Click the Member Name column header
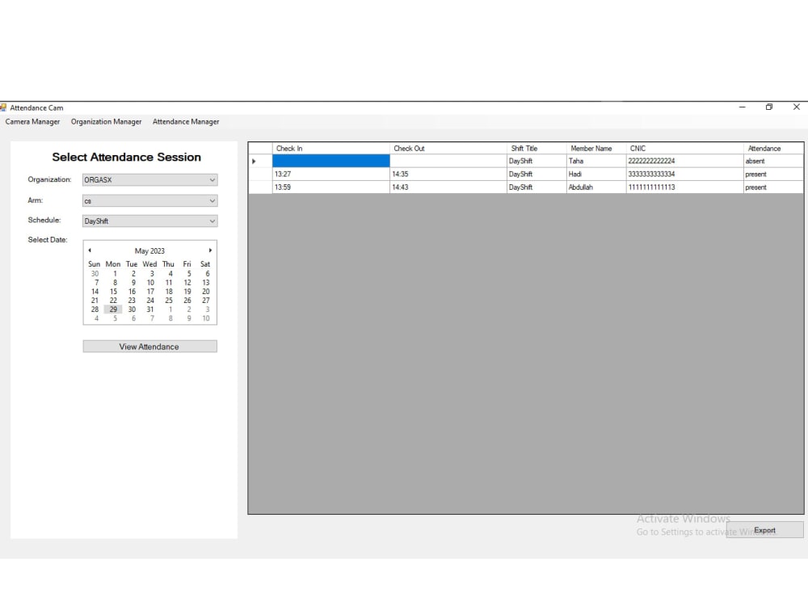This screenshot has height=606, width=808. pos(591,148)
